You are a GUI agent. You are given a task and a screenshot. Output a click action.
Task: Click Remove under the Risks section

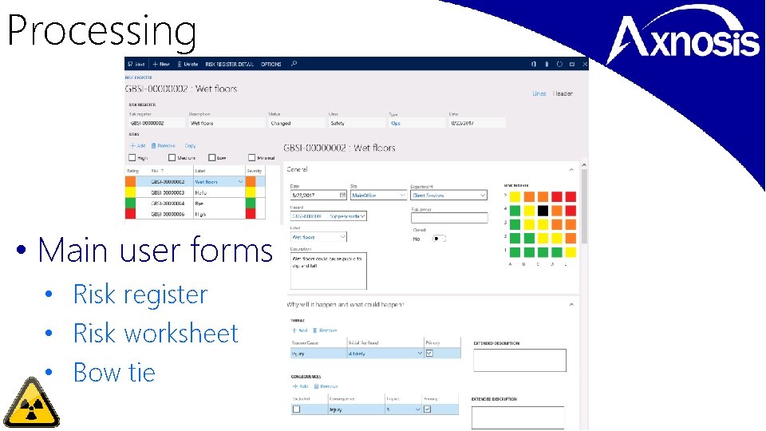[x=163, y=145]
